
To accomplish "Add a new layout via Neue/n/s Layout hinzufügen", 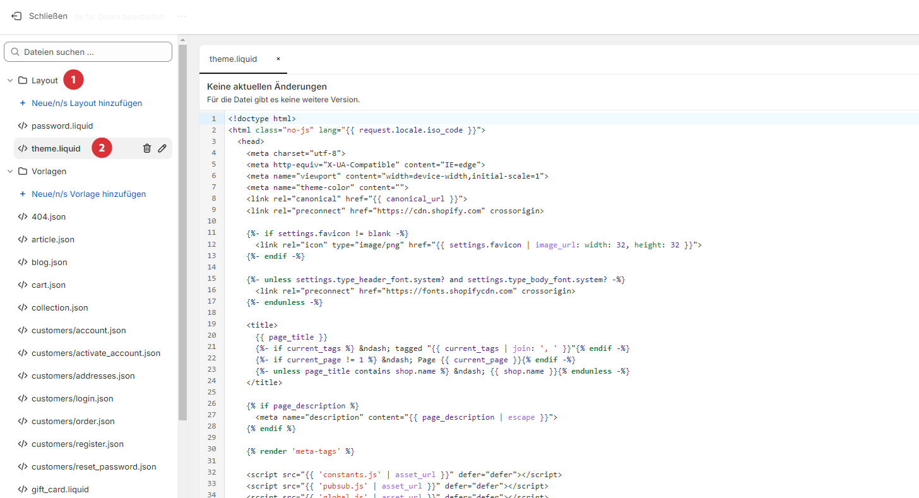I will pos(86,103).
